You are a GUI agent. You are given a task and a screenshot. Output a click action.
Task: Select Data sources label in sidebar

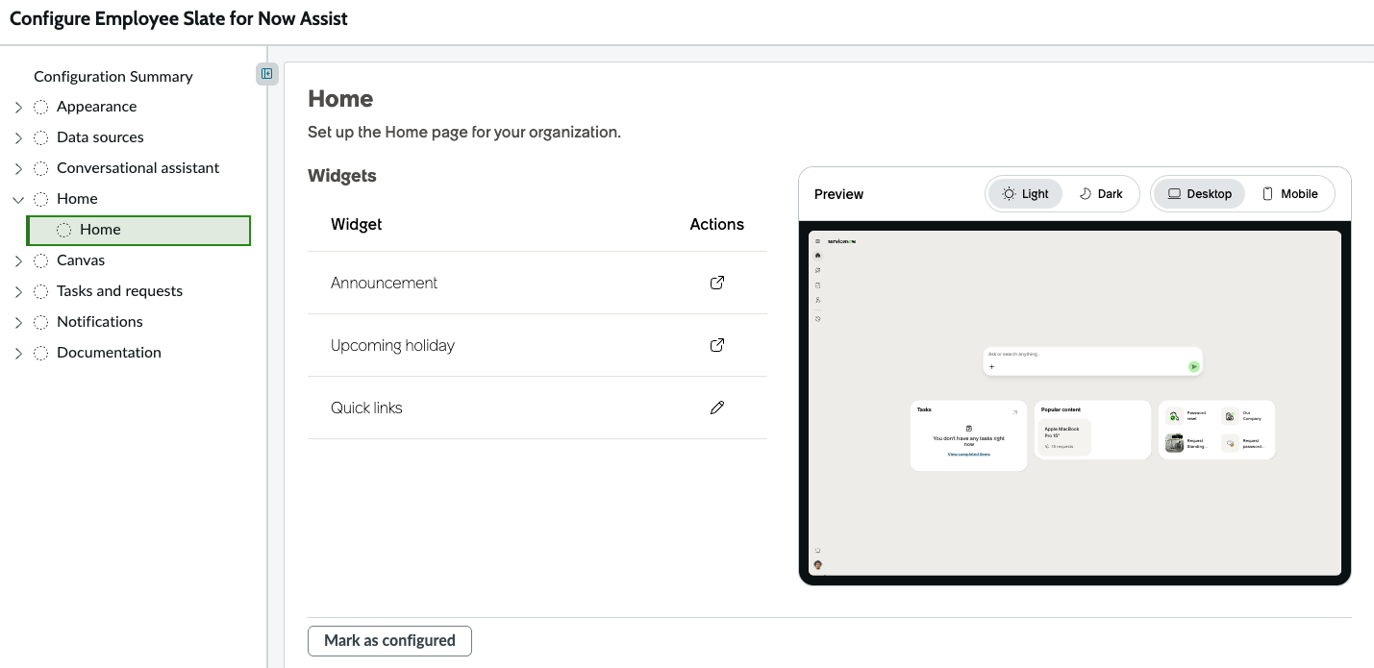pyautogui.click(x=100, y=137)
